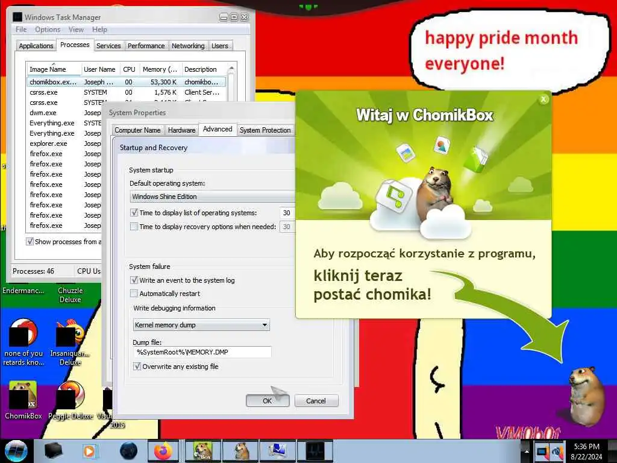The height and width of the screenshot is (463, 617).
Task: Switch to Task Manager taskbar button
Action: click(x=315, y=451)
